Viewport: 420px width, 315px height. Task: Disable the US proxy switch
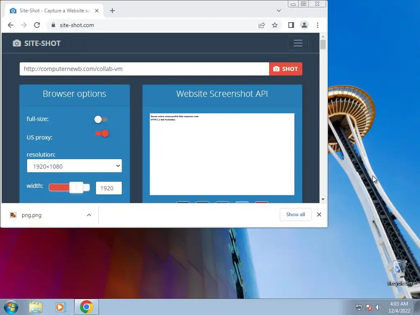coord(102,133)
